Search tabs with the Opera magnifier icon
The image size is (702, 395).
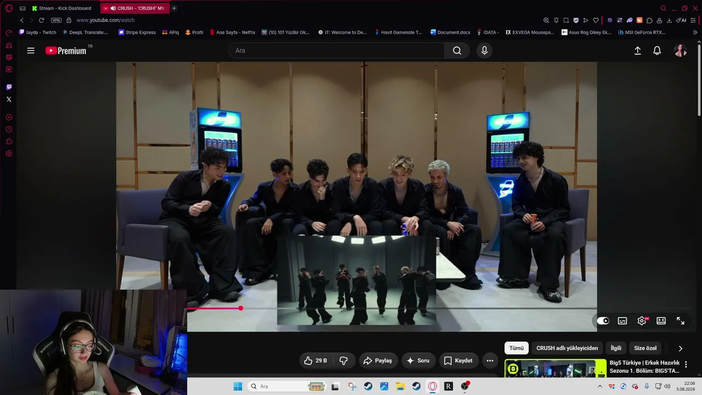pyautogui.click(x=663, y=8)
